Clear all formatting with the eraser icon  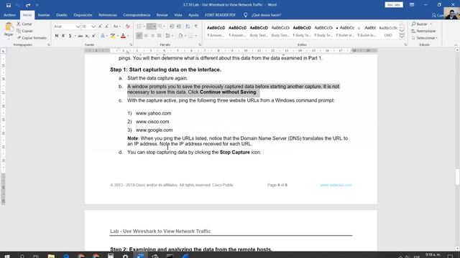(128, 27)
